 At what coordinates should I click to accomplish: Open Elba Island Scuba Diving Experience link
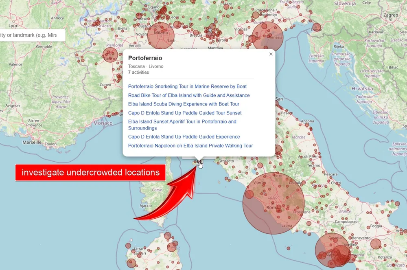184,104
